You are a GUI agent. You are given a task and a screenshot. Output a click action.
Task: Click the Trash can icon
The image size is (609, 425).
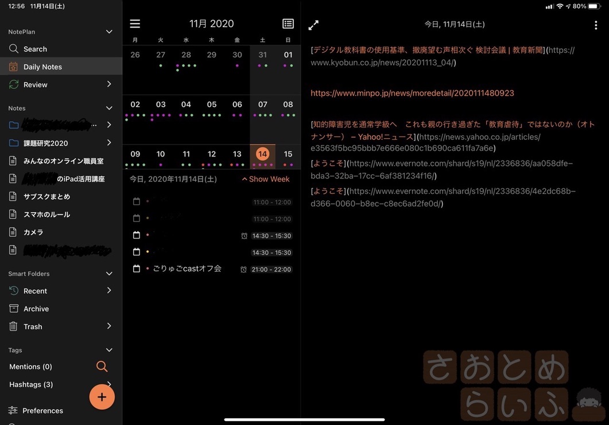(x=13, y=326)
